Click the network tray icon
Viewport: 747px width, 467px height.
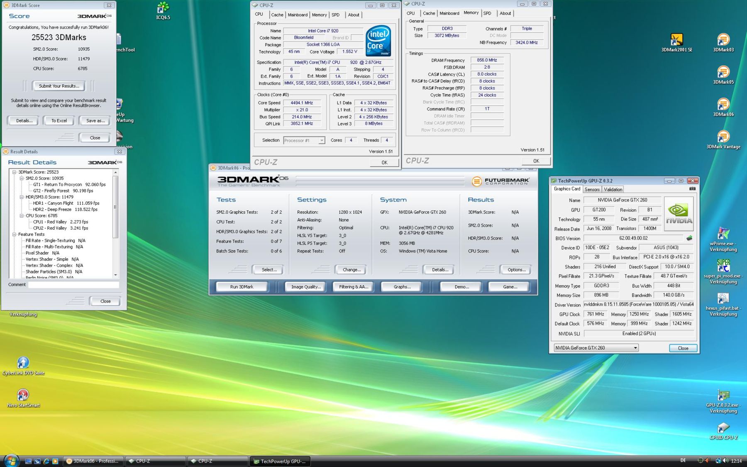coord(718,460)
